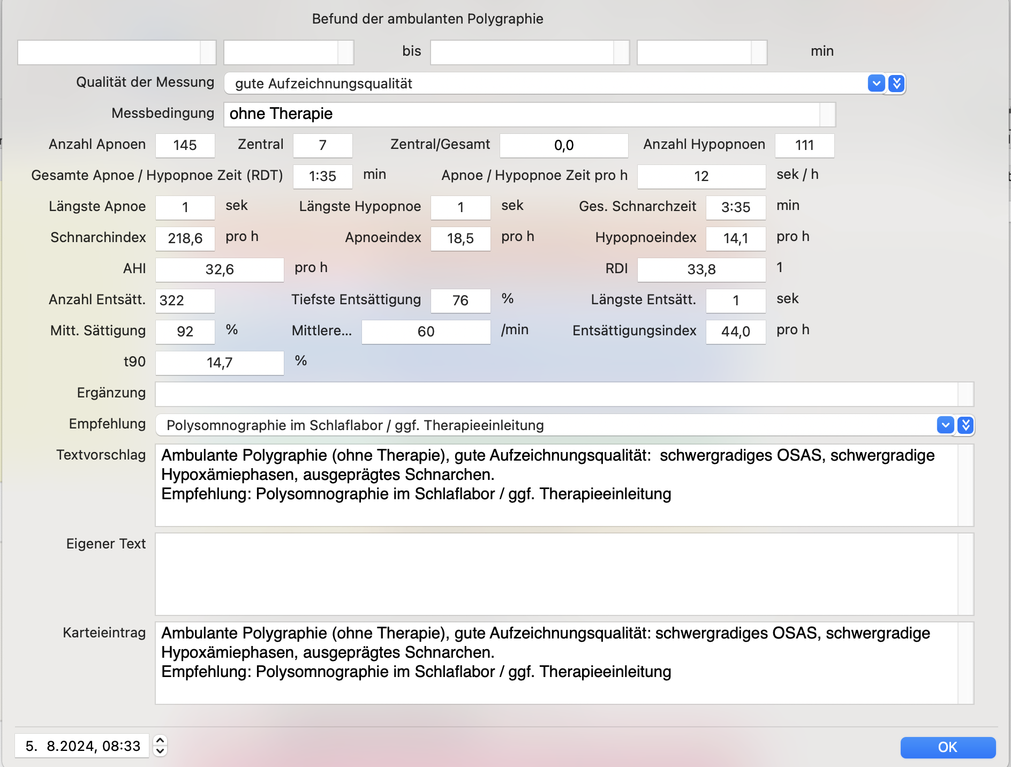
Task: Click the AHI field showing 32,6
Action: click(x=220, y=269)
